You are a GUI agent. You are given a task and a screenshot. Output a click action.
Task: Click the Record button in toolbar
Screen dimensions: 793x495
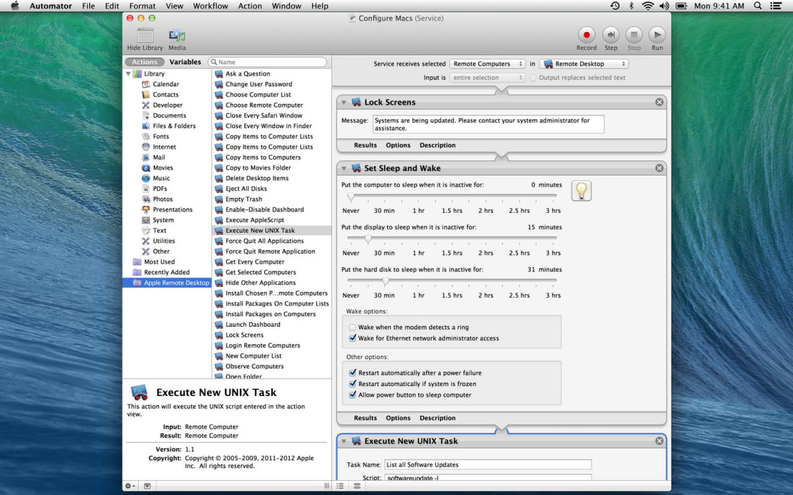point(586,35)
